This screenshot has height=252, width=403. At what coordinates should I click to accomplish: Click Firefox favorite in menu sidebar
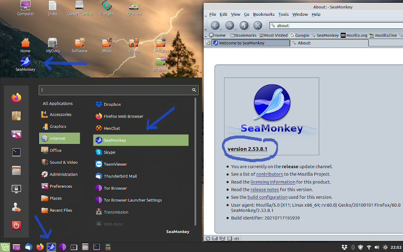(16, 98)
